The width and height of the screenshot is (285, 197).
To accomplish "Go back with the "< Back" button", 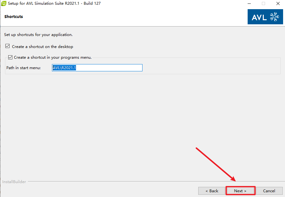I will click(212, 191).
